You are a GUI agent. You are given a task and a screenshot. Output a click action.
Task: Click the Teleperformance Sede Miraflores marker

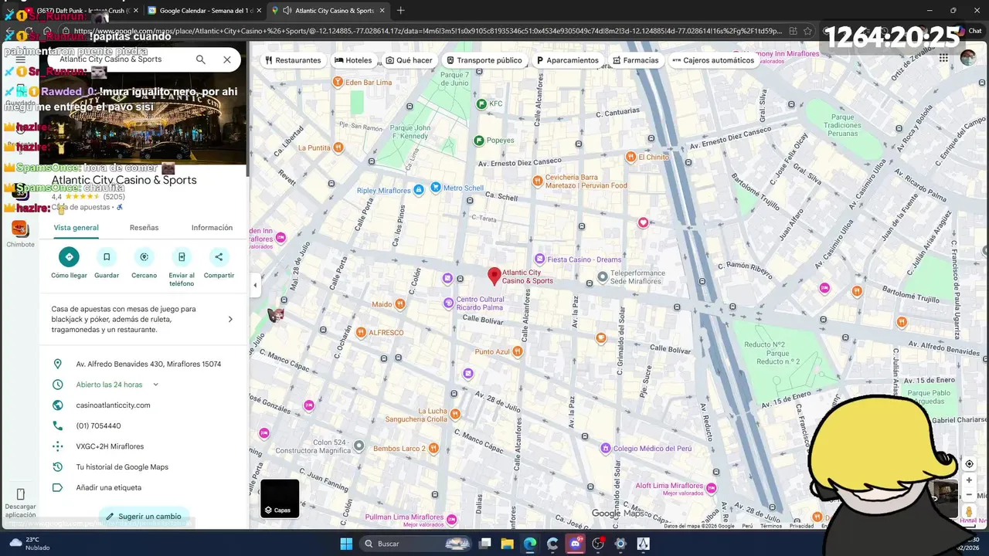tap(603, 276)
